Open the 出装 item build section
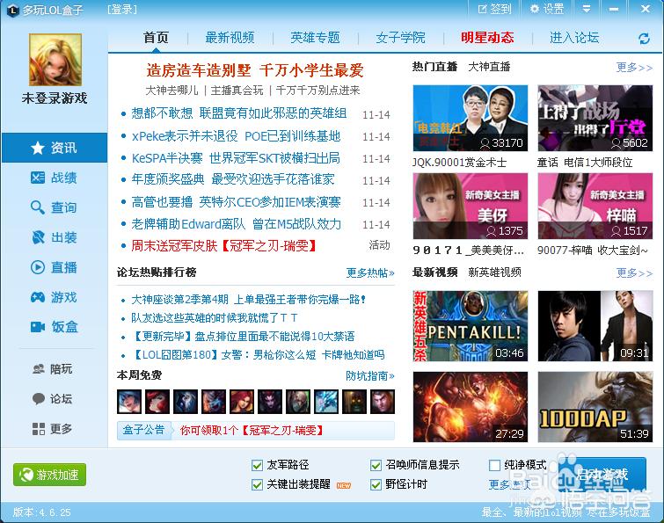The height and width of the screenshot is (523, 664). point(55,237)
